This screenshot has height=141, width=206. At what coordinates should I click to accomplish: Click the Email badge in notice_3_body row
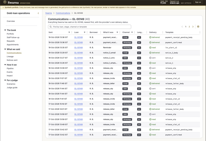125,53
